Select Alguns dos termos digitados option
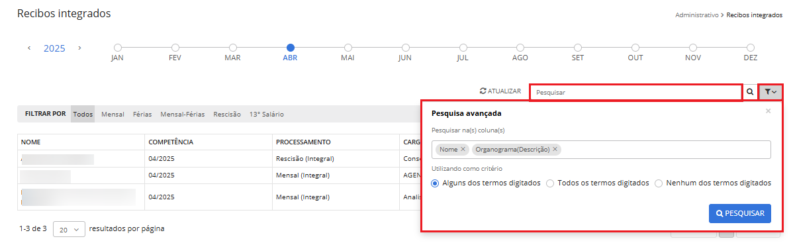 click(435, 183)
